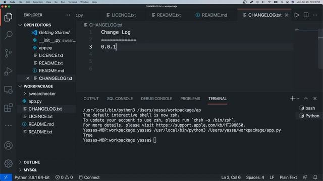
Task: Open the Code menu in menu bar
Action: tap(12, 2)
